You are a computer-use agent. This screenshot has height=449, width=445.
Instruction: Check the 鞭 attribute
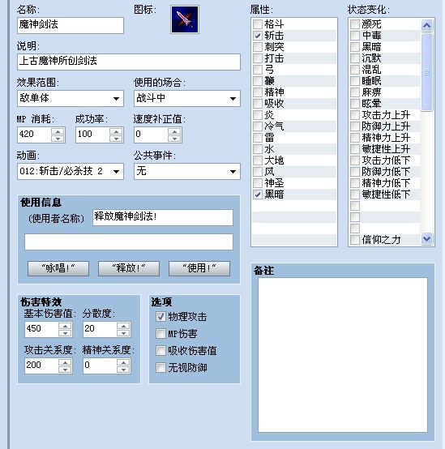(x=258, y=81)
